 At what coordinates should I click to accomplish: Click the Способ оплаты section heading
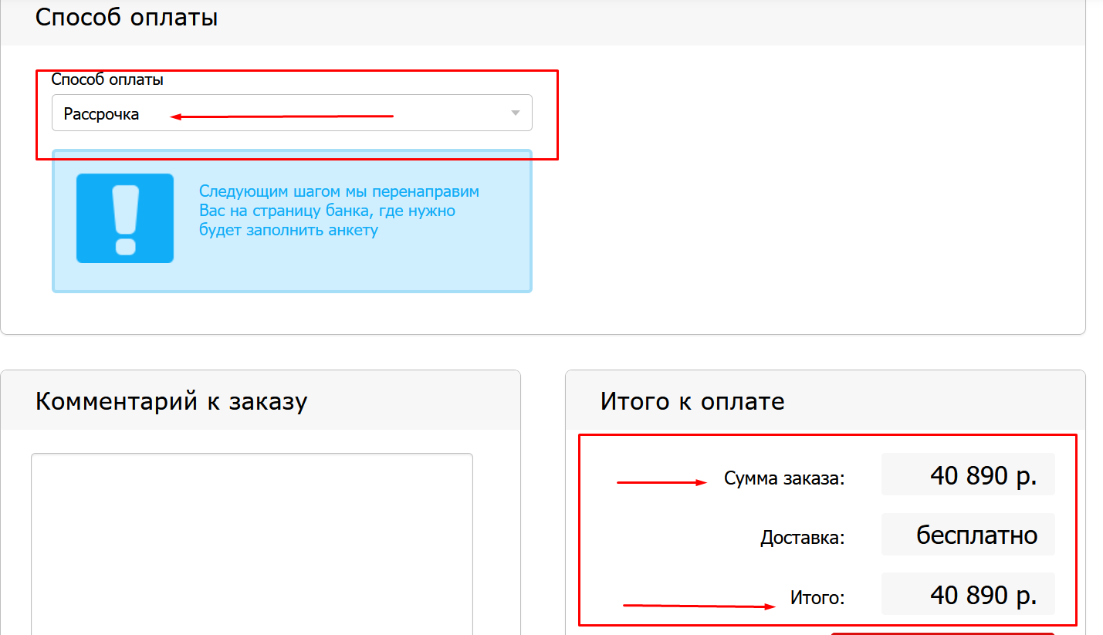coord(127,18)
